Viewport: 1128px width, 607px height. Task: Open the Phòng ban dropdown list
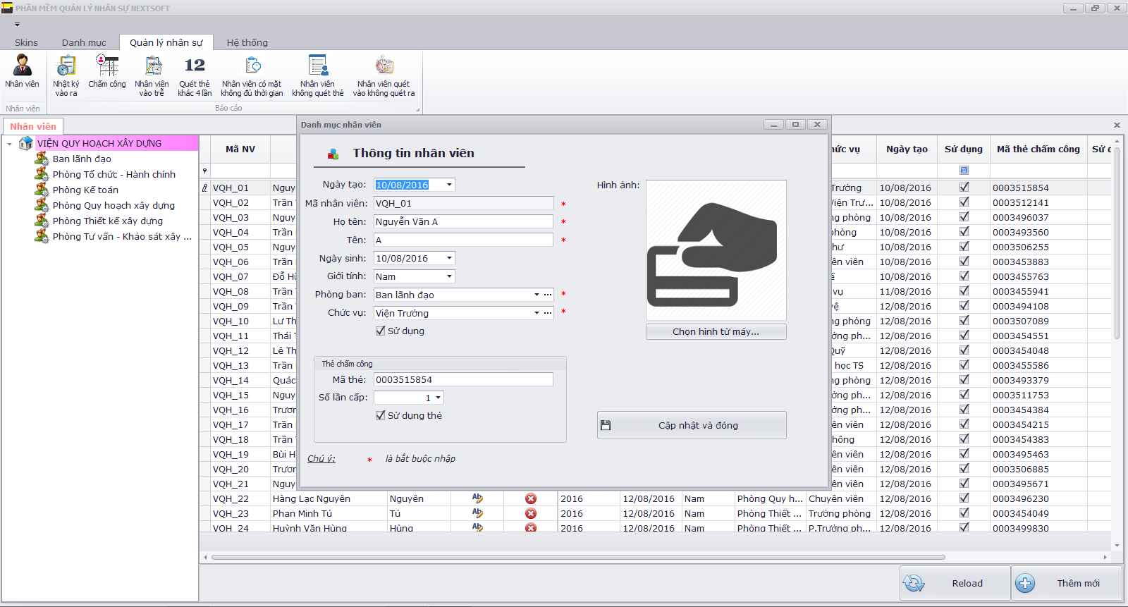click(x=537, y=295)
